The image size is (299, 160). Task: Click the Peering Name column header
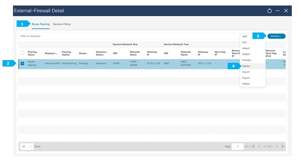[x=32, y=53]
